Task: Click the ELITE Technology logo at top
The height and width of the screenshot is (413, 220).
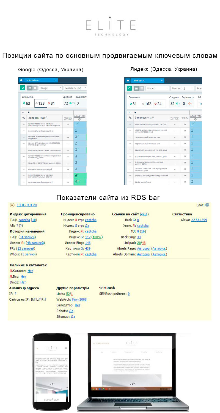Action: pos(111,26)
